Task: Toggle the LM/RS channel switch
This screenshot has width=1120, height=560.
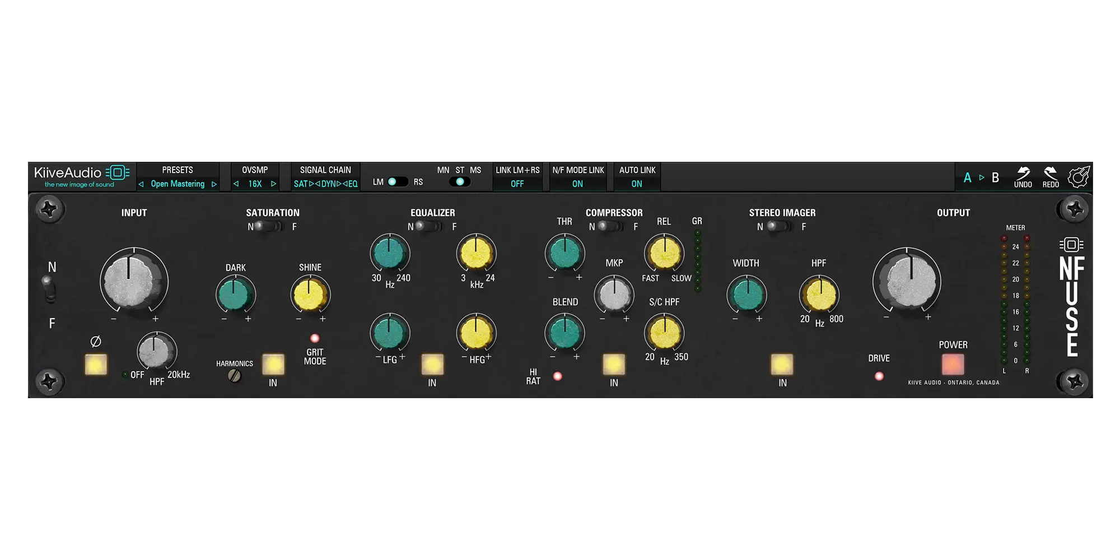Action: tap(398, 182)
